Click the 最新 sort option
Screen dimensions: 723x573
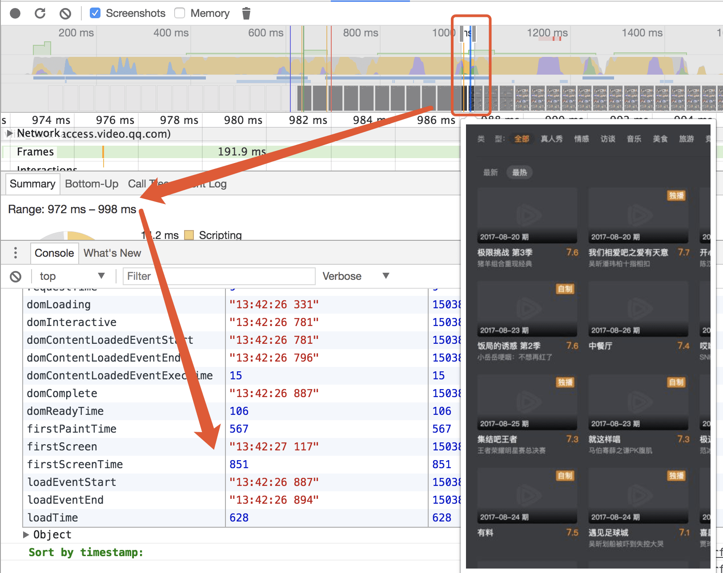490,172
